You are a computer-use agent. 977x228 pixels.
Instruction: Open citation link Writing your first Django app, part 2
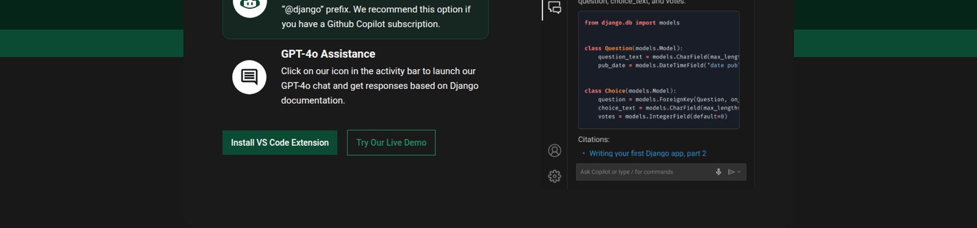click(x=648, y=154)
